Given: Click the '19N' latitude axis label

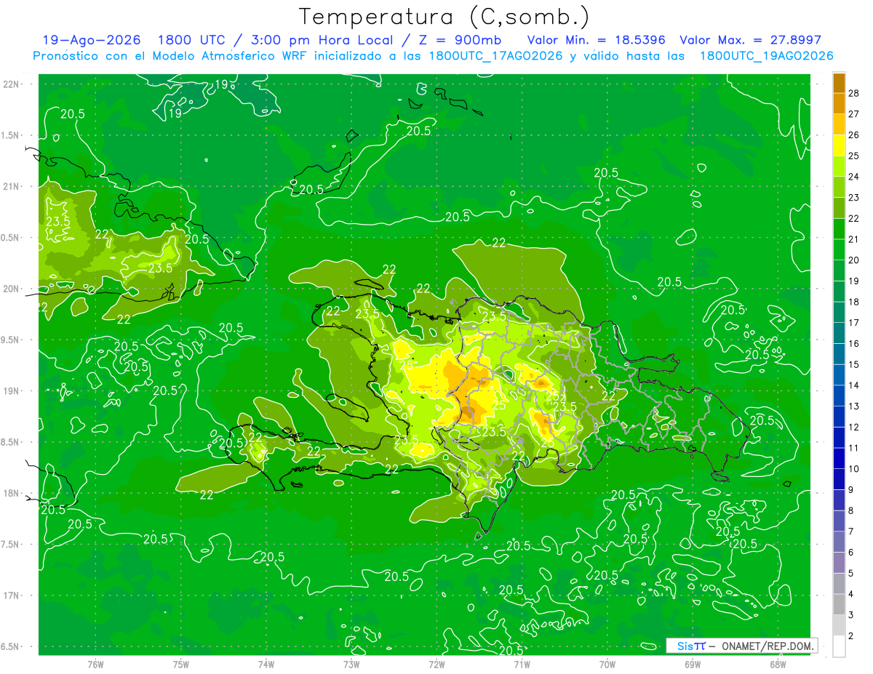Looking at the screenshot, I should coord(12,391).
